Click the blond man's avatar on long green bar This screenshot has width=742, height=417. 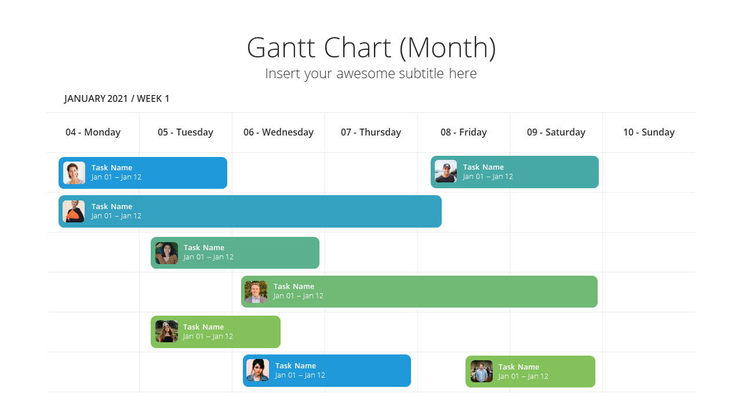[256, 292]
